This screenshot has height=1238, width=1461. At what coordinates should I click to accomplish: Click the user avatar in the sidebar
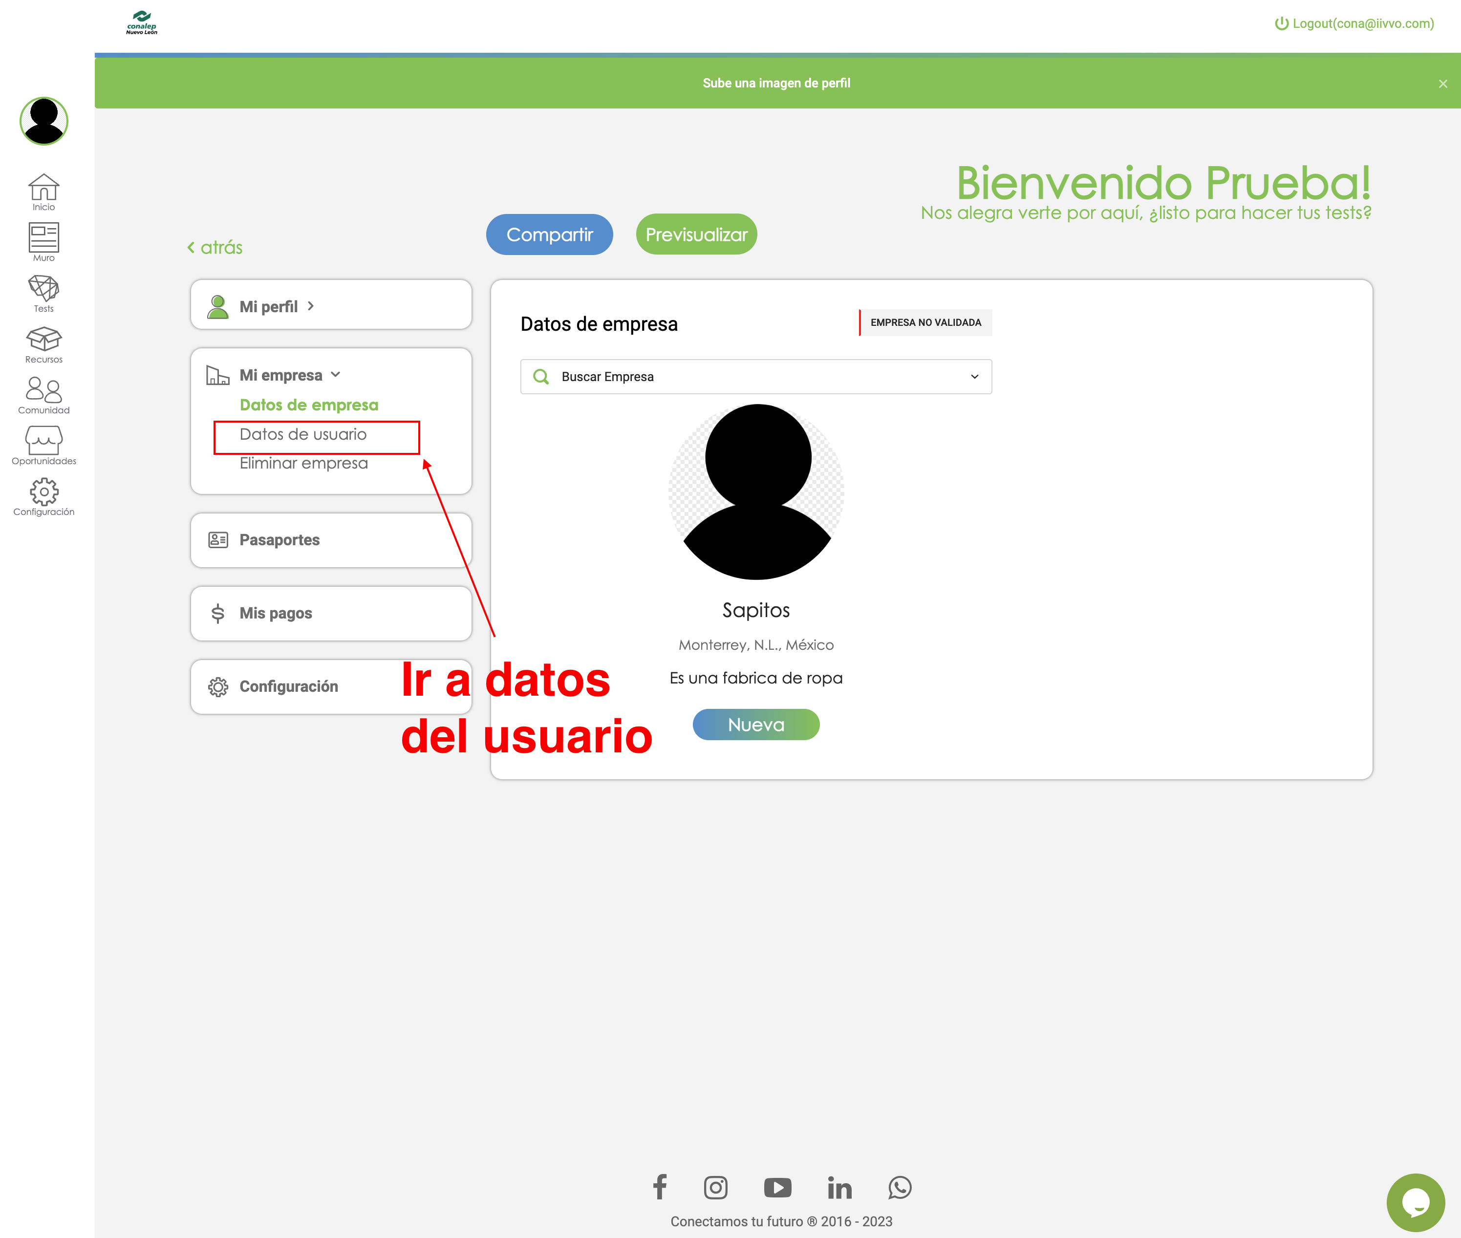click(x=43, y=121)
